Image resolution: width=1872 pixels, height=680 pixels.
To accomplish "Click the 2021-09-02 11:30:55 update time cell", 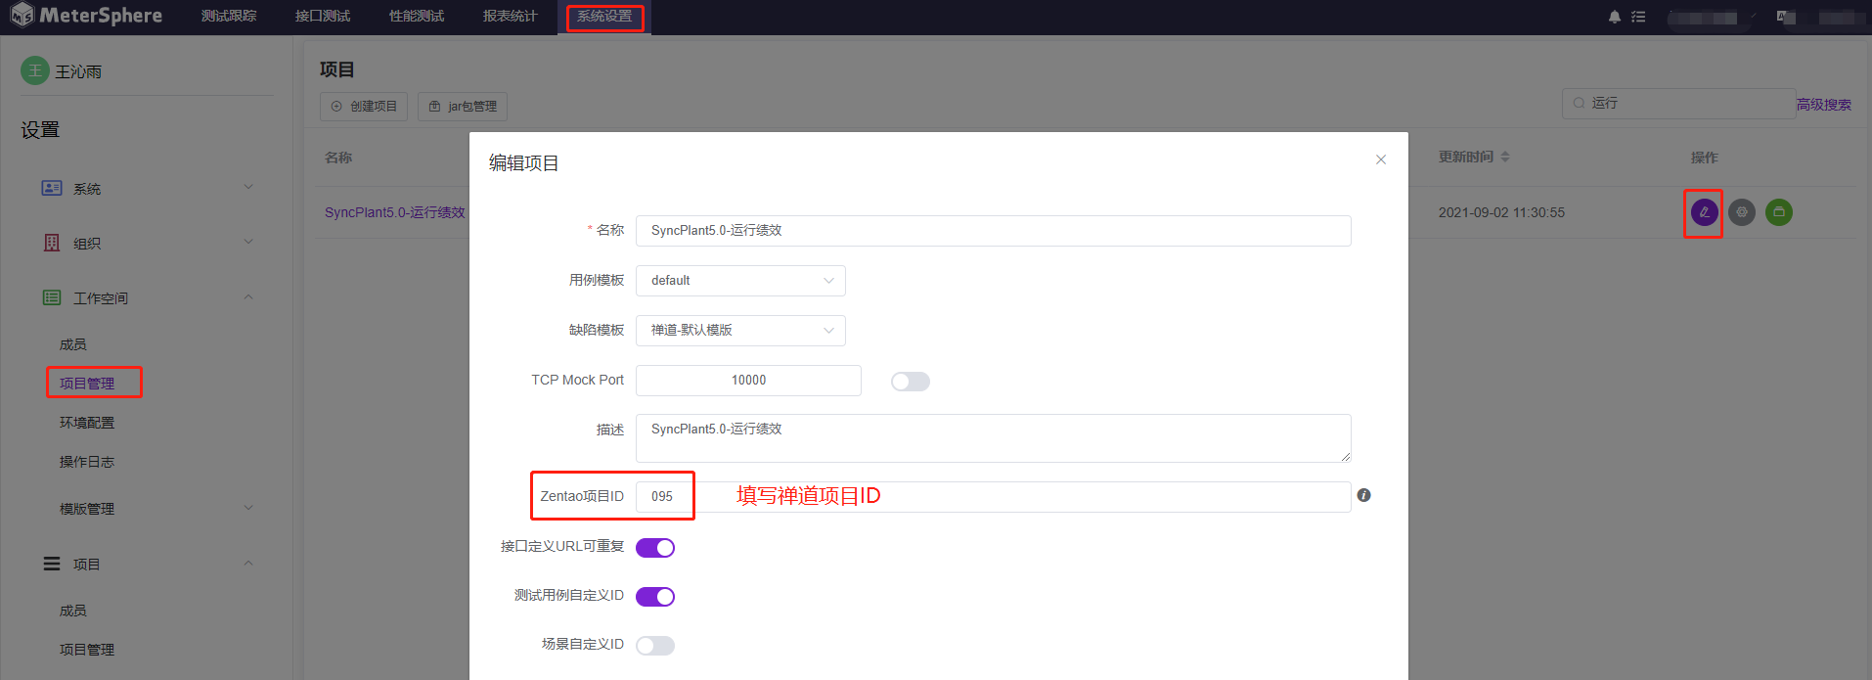I will tap(1501, 212).
